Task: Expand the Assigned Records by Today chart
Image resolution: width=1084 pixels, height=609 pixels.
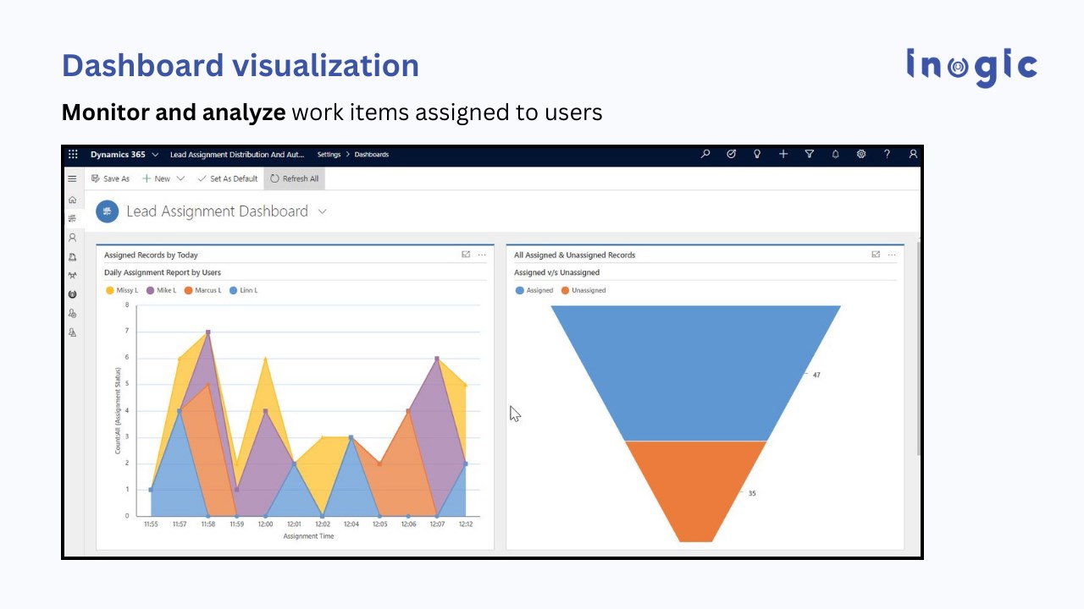Action: (466, 255)
